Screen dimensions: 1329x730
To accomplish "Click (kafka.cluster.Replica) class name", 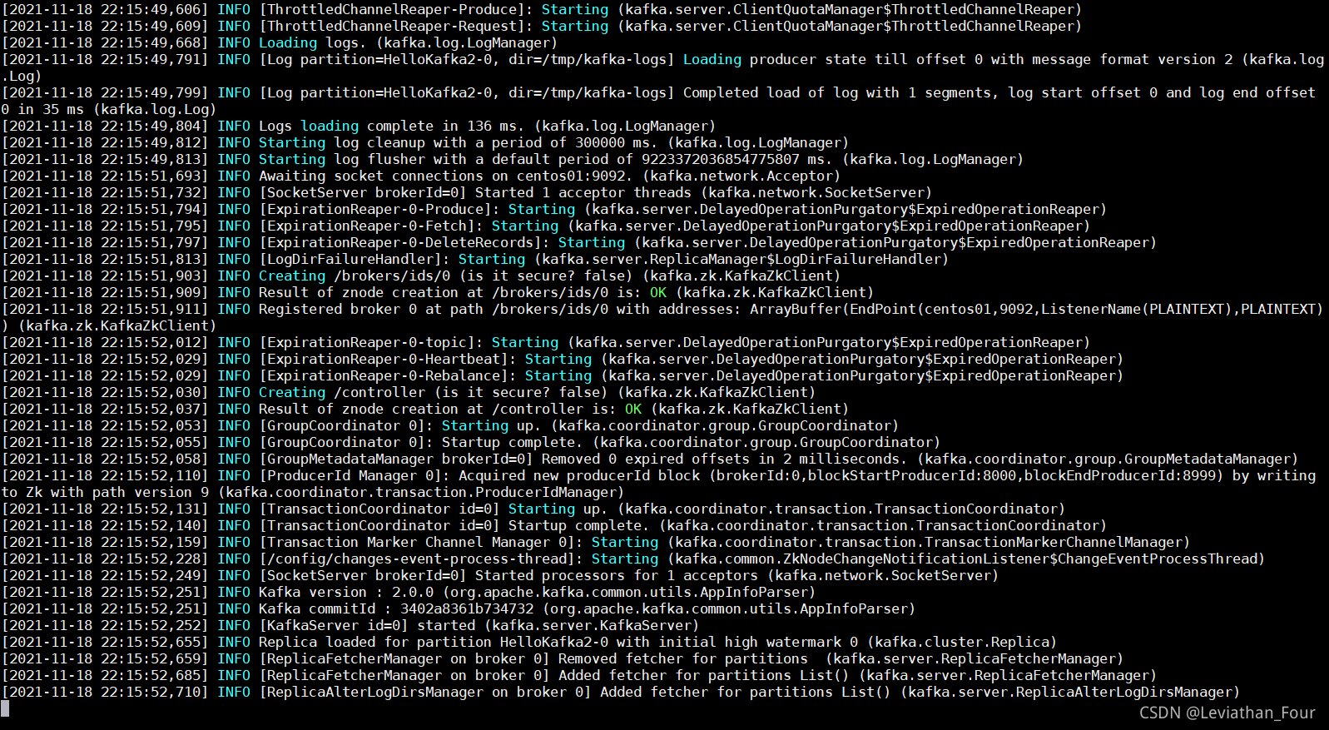I will (962, 643).
